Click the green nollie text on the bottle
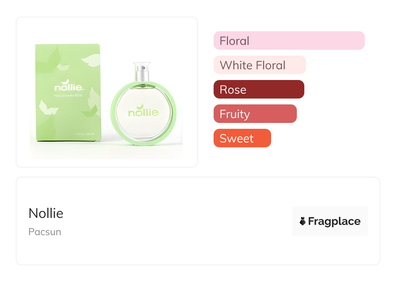 tap(143, 113)
